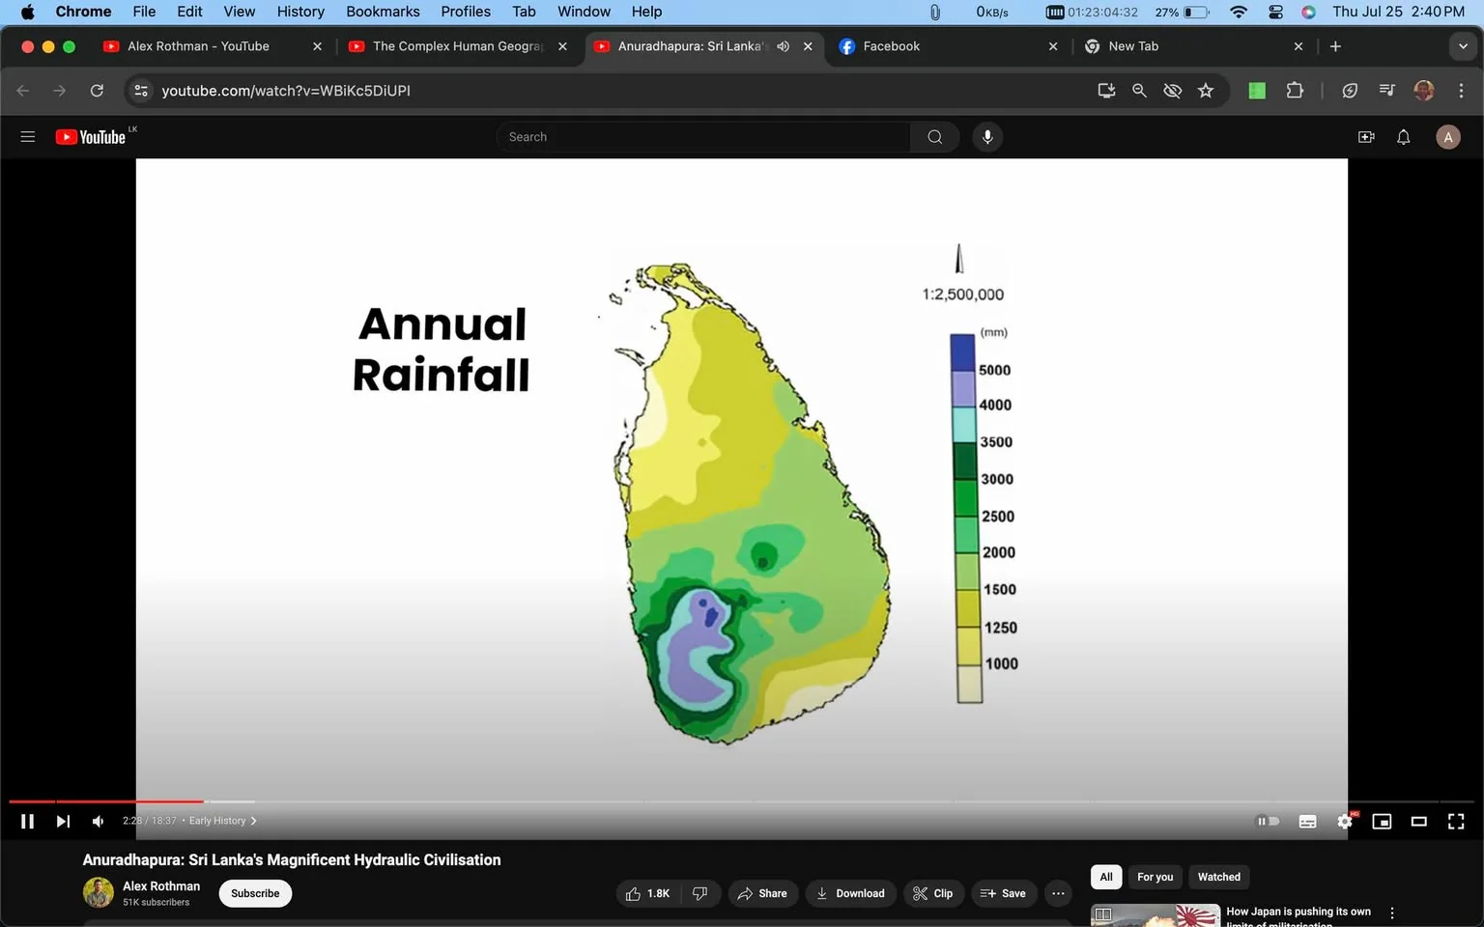Click the URL address bar
This screenshot has height=927, width=1484.
click(618, 91)
